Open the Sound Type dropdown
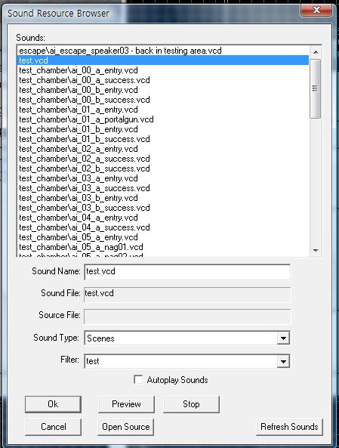Screen dimensions: 339x448 click(283, 338)
